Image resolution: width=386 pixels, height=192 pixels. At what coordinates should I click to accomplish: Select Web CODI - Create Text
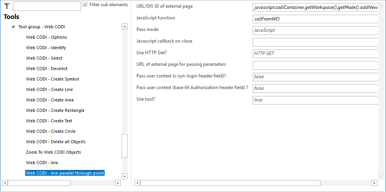click(x=49, y=121)
